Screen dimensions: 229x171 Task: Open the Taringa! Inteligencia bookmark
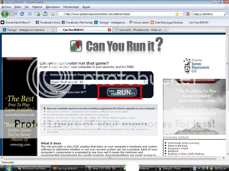pyautogui.click(x=111, y=22)
